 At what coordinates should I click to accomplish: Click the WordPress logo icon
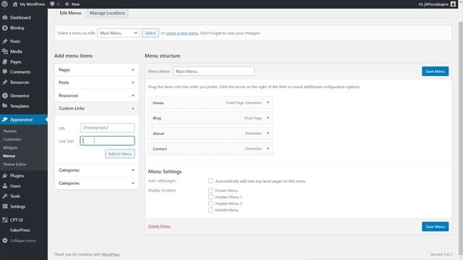[x=5, y=4]
